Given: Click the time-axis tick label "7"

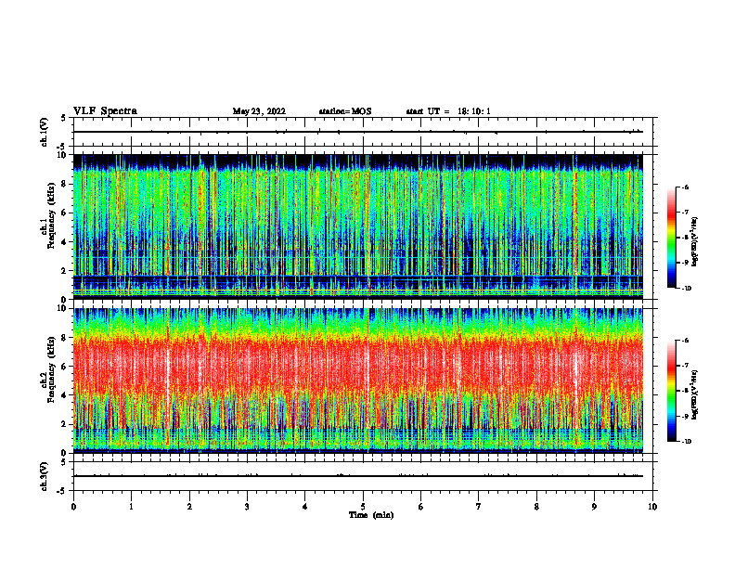Looking at the screenshot, I should coord(479,507).
